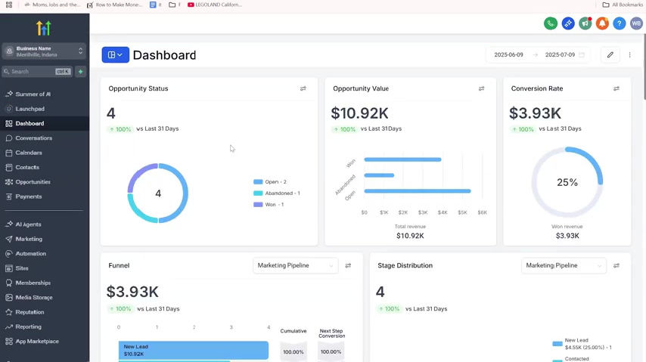646x362 pixels.
Task: Toggle the Abandoned legend entry
Action: click(x=277, y=193)
